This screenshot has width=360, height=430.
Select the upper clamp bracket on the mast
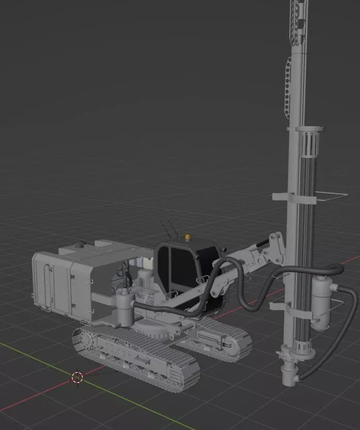[x=294, y=198]
